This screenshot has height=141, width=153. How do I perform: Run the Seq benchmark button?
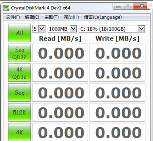(19, 93)
